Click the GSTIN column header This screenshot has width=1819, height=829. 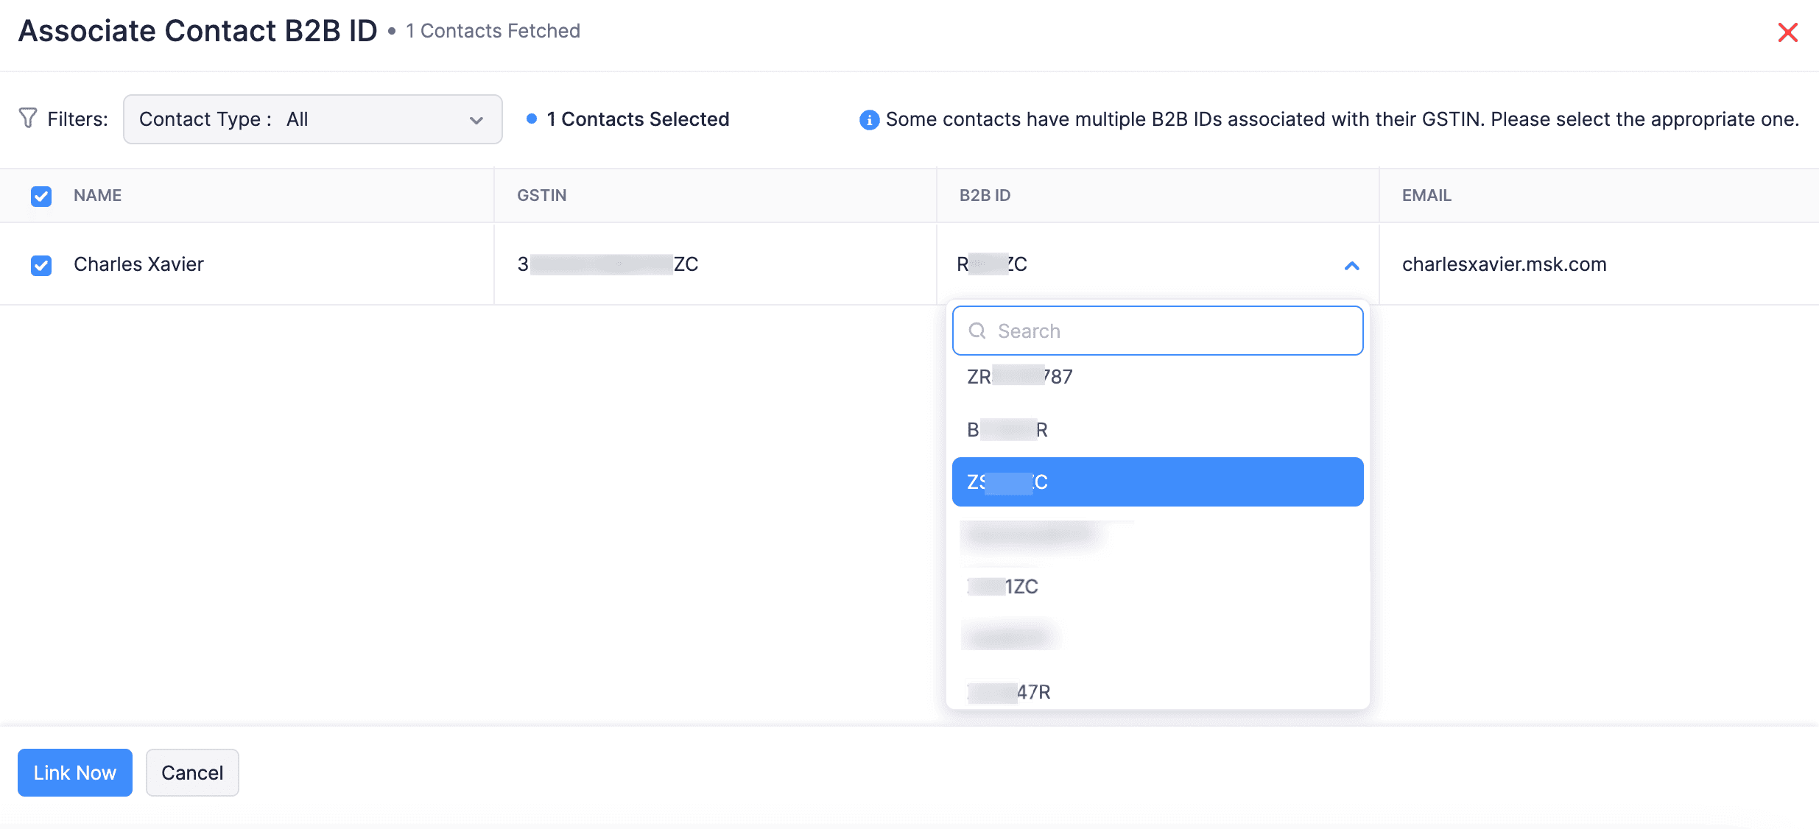pos(541,195)
